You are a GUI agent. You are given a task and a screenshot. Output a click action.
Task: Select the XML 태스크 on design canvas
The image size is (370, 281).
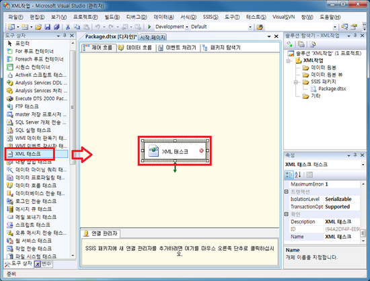[x=175, y=151]
